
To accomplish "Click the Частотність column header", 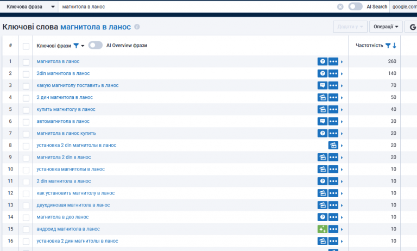I will [369, 46].
